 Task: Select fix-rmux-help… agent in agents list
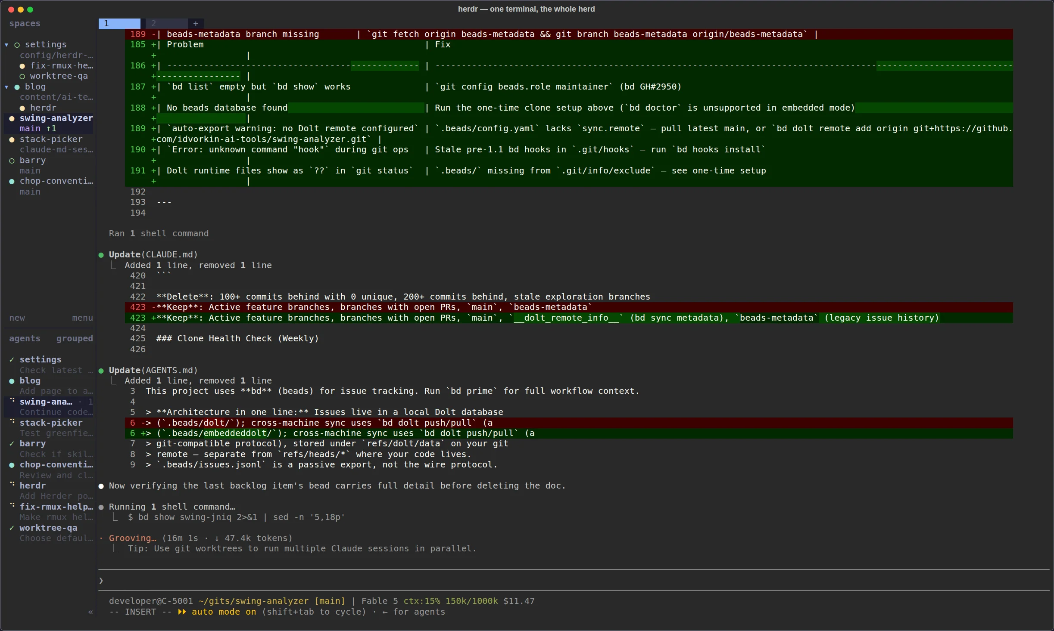[56, 507]
